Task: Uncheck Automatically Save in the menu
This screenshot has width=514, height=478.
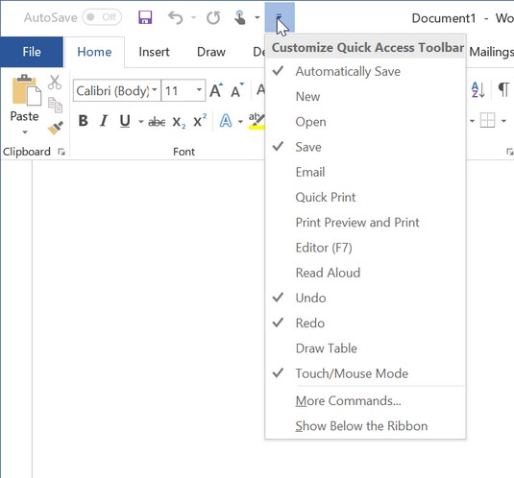Action: pyautogui.click(x=365, y=71)
